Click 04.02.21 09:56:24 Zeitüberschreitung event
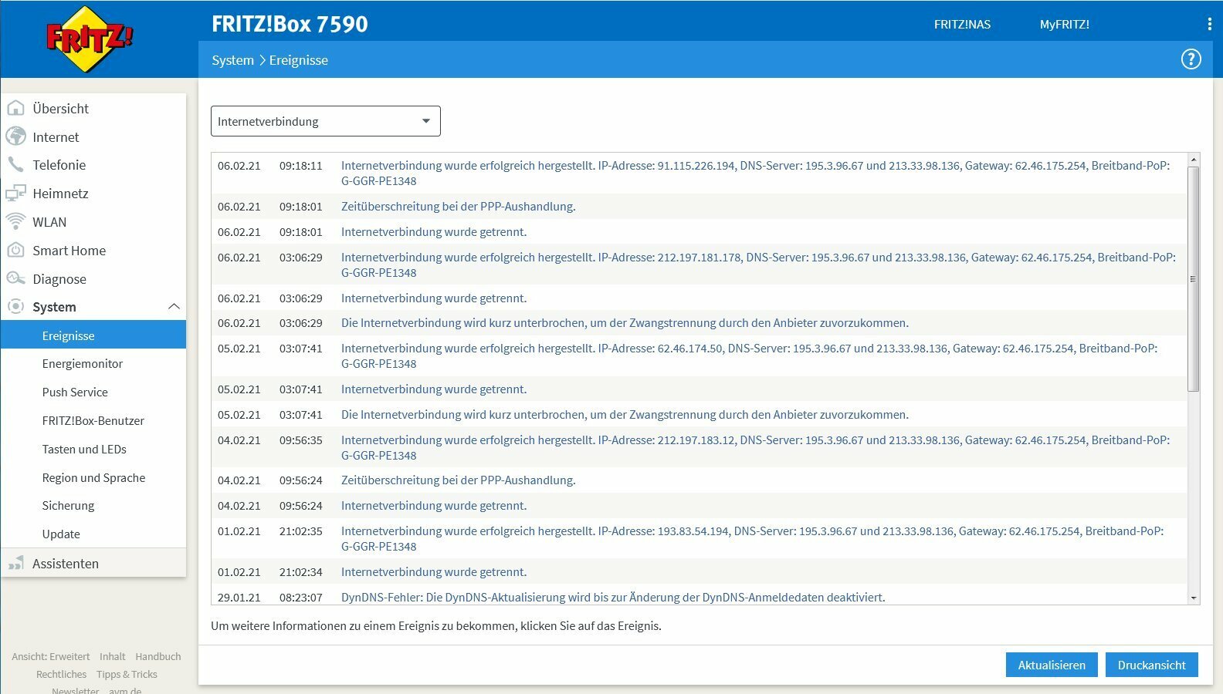The image size is (1223, 694). click(700, 480)
